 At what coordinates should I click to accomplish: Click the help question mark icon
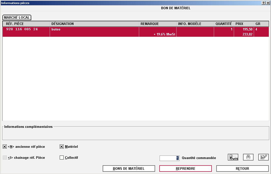click(263, 3)
